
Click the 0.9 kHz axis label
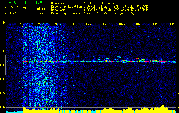(x=3, y=65)
